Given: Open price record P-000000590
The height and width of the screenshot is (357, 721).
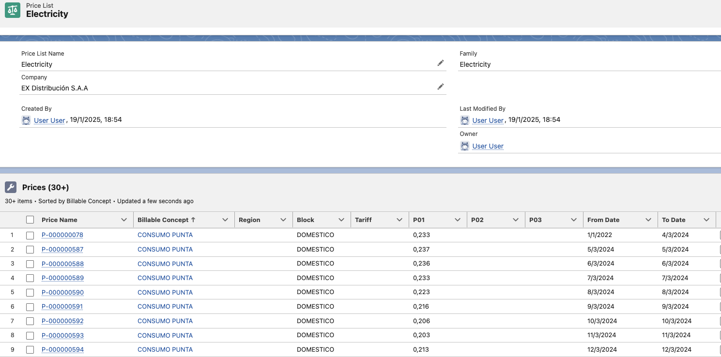Looking at the screenshot, I should coord(62,292).
